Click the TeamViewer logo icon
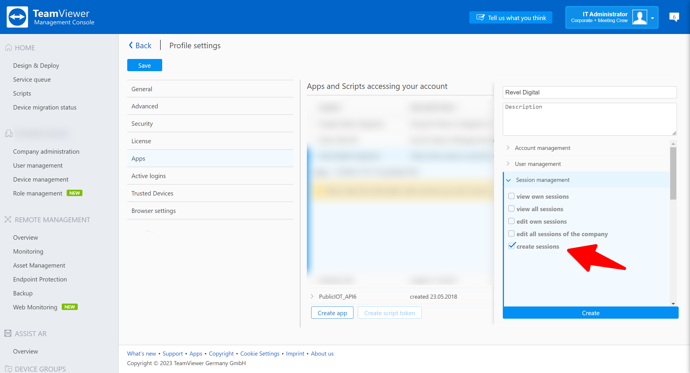 coord(17,17)
